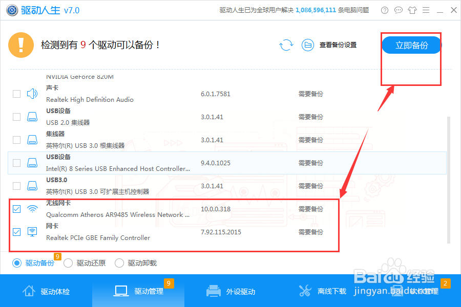Uncheck the Qualcomm Atheros wireless checkbox

click(x=17, y=209)
